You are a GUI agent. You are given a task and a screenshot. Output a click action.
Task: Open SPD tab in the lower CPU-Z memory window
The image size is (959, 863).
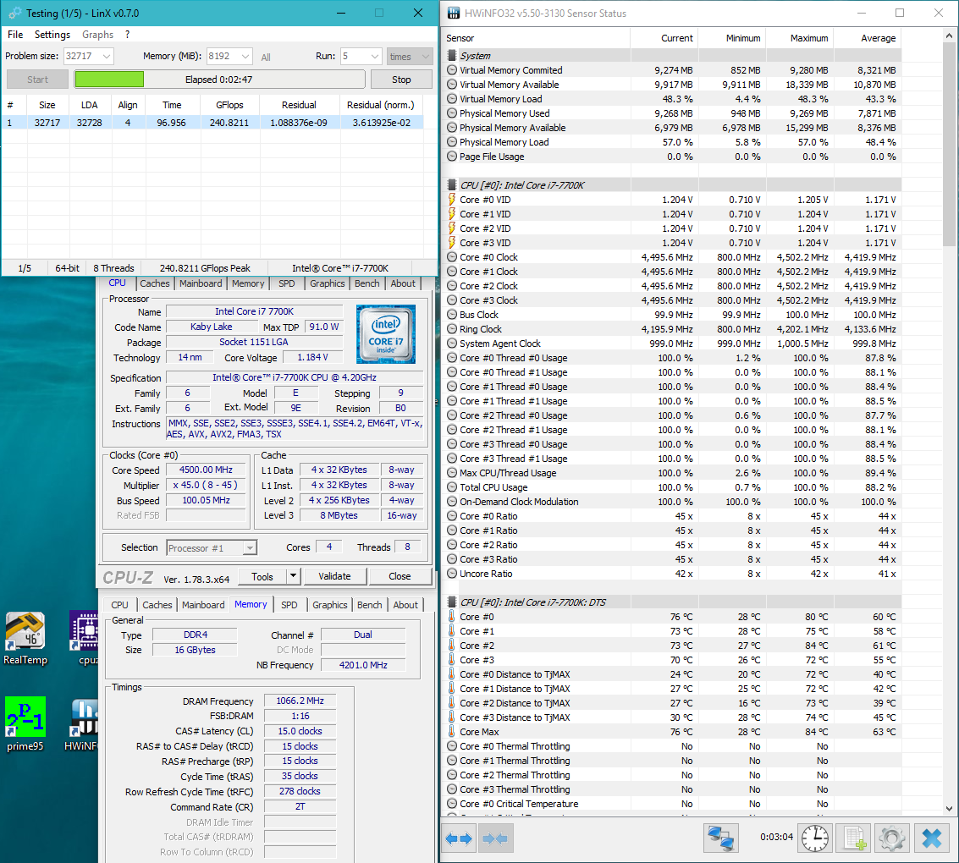click(x=289, y=605)
